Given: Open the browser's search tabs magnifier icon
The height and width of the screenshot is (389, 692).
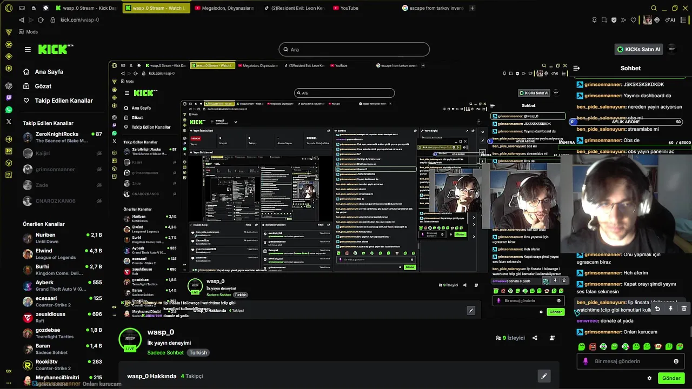Looking at the screenshot, I should (654, 8).
